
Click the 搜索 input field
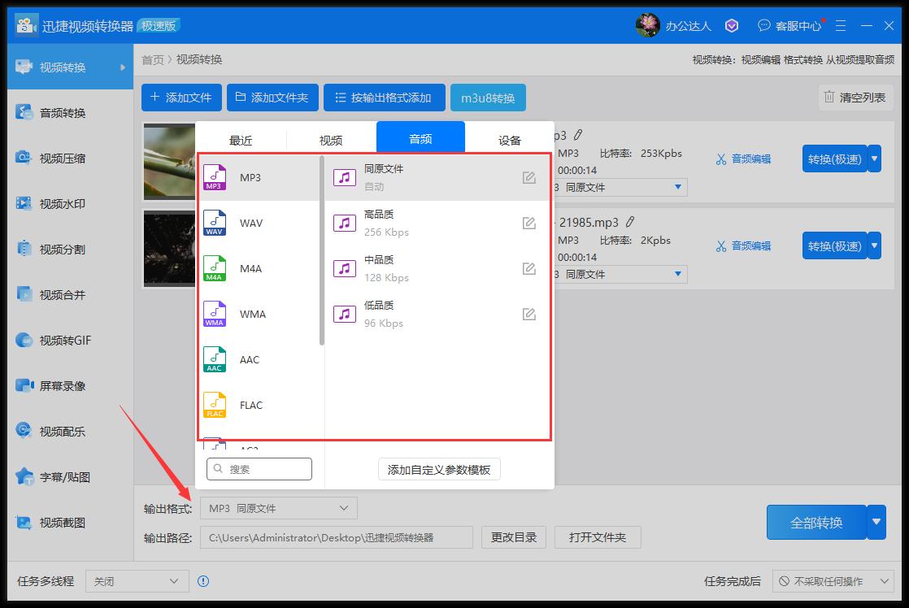(x=259, y=469)
